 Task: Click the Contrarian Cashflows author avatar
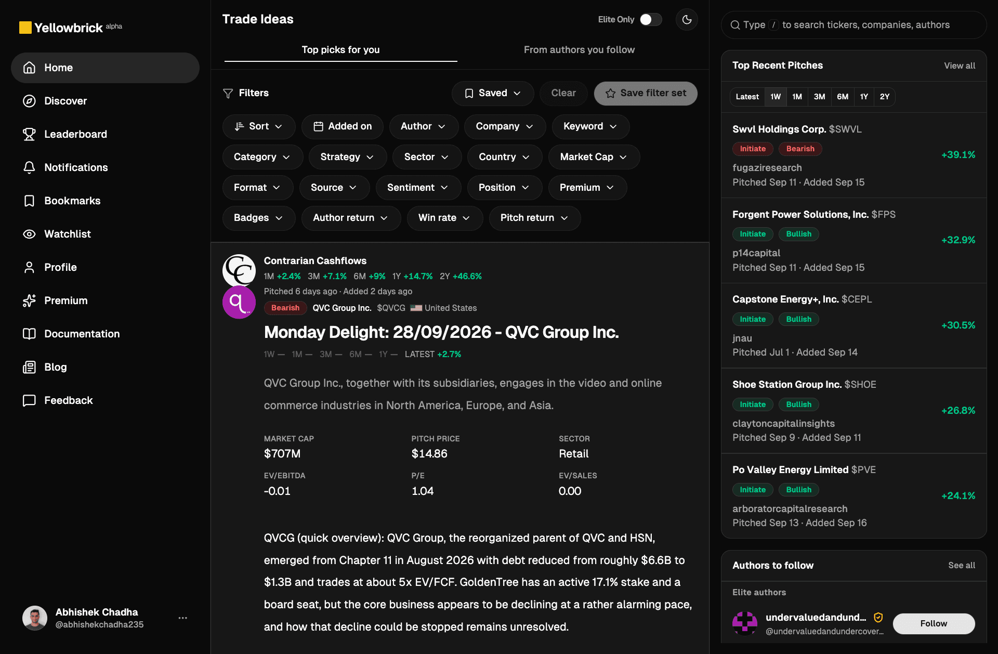pyautogui.click(x=239, y=270)
